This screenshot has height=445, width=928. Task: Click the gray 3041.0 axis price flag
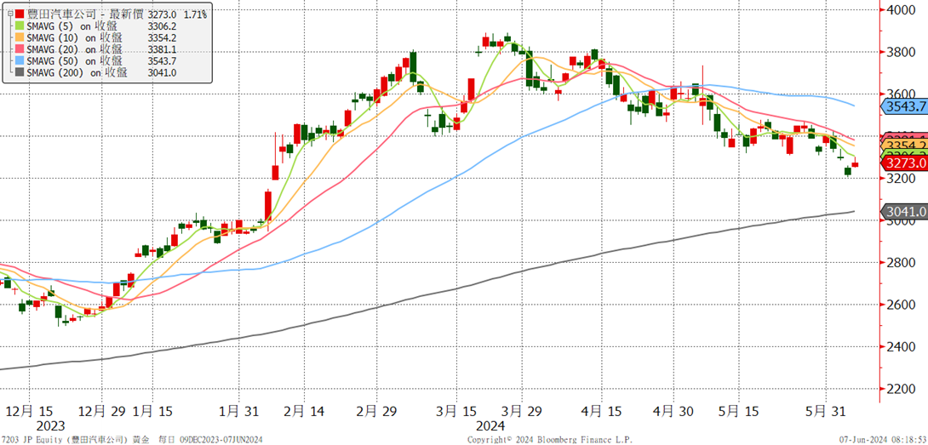[x=903, y=211]
